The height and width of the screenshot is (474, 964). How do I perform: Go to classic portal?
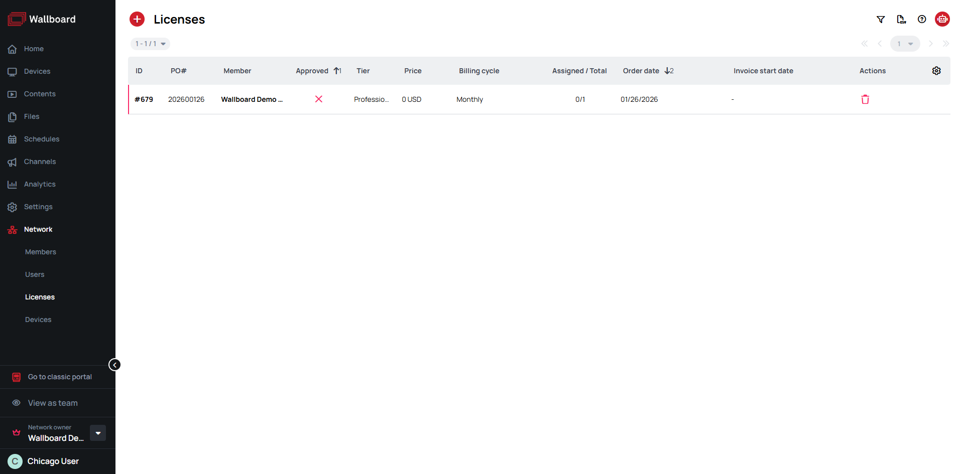tap(60, 376)
